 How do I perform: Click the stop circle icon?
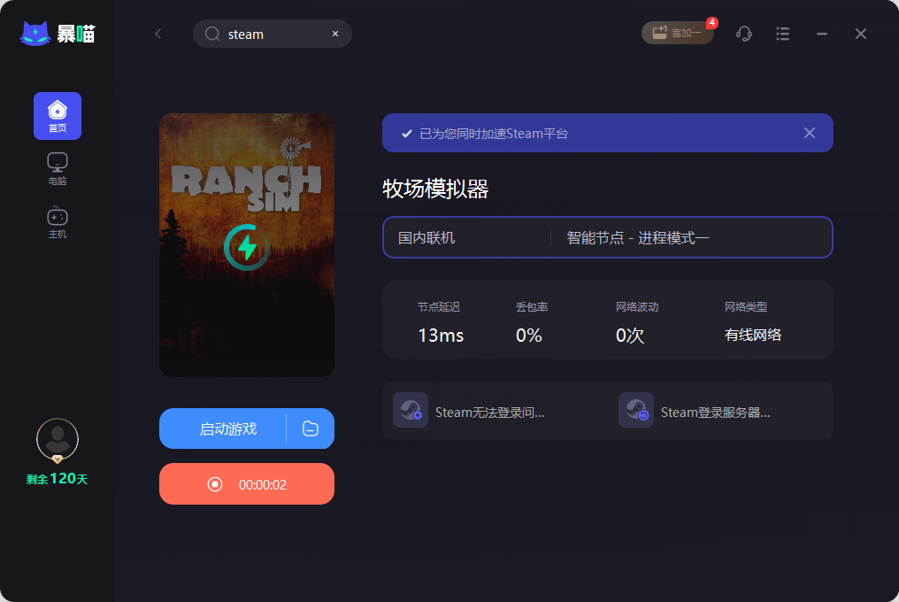(215, 484)
